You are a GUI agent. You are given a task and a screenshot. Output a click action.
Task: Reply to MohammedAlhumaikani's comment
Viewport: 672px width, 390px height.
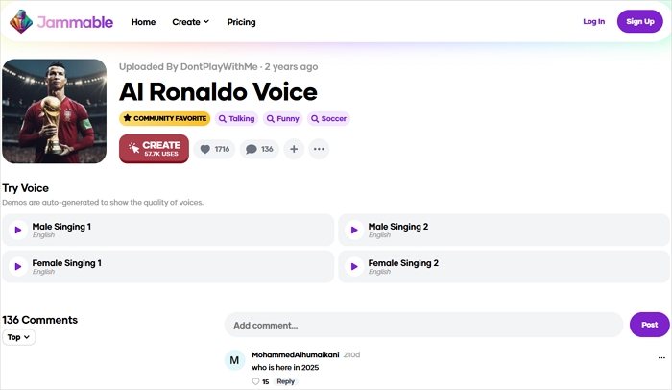[x=285, y=381]
